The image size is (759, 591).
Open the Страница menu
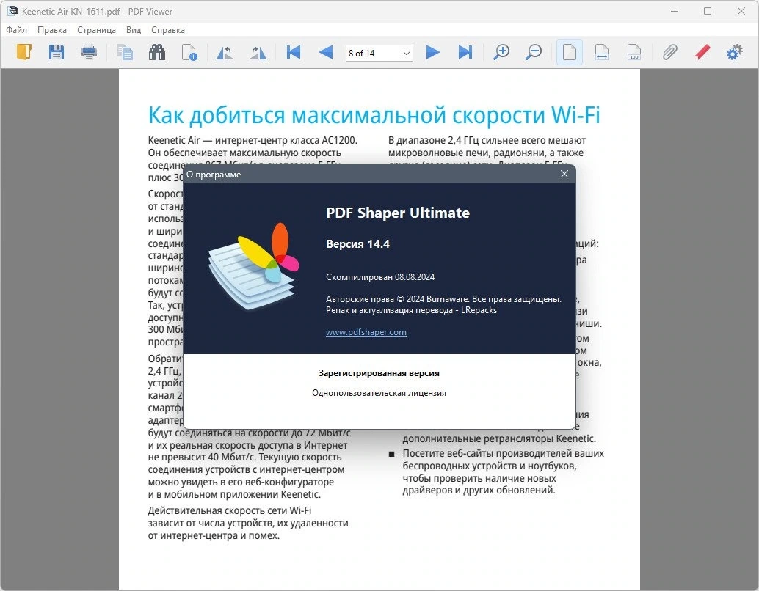[x=96, y=30]
